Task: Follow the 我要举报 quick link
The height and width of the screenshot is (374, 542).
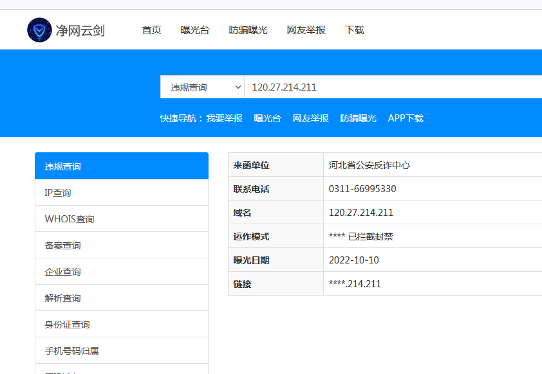Action: pyautogui.click(x=225, y=118)
